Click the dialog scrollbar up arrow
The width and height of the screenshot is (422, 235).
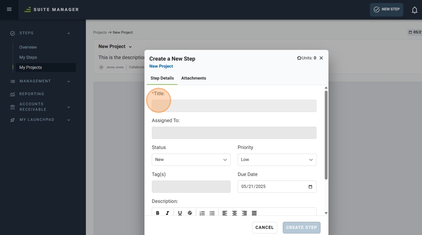pos(326,88)
